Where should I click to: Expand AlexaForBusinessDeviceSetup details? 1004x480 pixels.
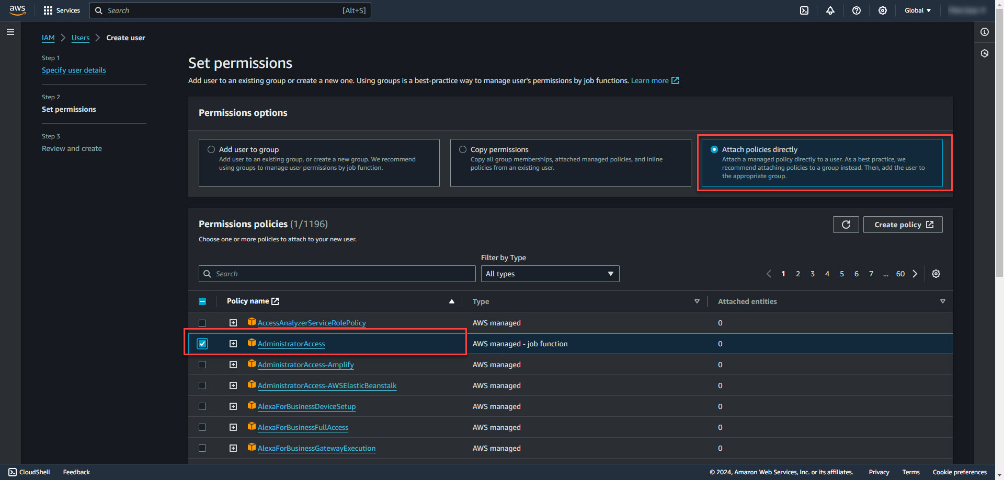pyautogui.click(x=233, y=406)
